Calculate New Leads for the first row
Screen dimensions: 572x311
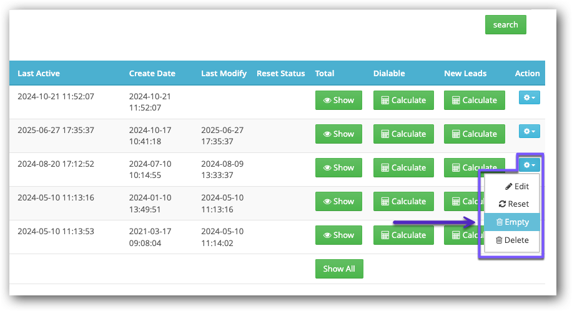(x=474, y=100)
